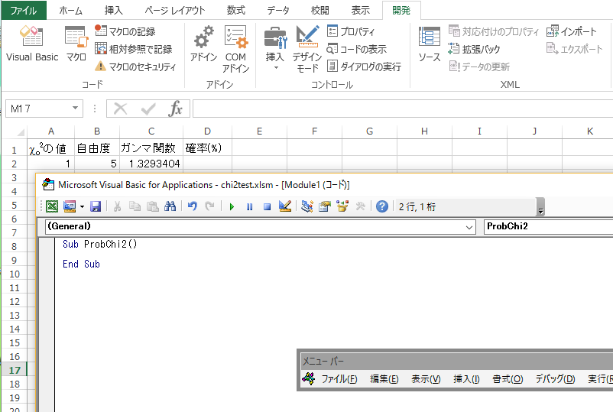Open the ページ レイアウト tab
613x412 pixels.
pos(175,10)
